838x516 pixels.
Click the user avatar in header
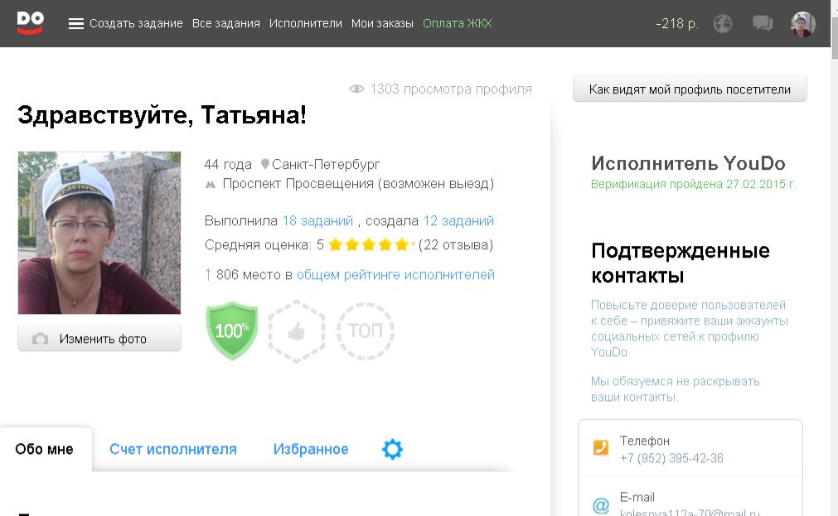click(x=802, y=24)
